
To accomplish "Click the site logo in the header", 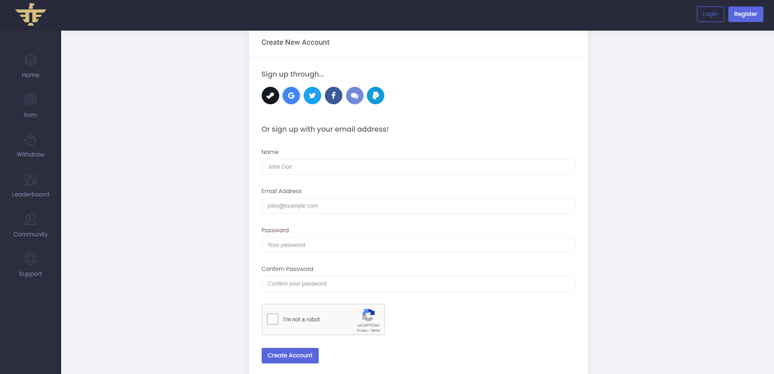I will (30, 15).
